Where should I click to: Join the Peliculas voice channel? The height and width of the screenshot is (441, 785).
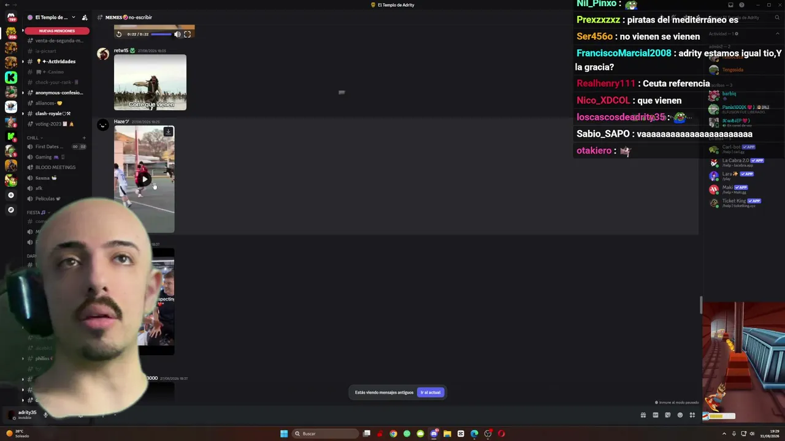(x=48, y=198)
